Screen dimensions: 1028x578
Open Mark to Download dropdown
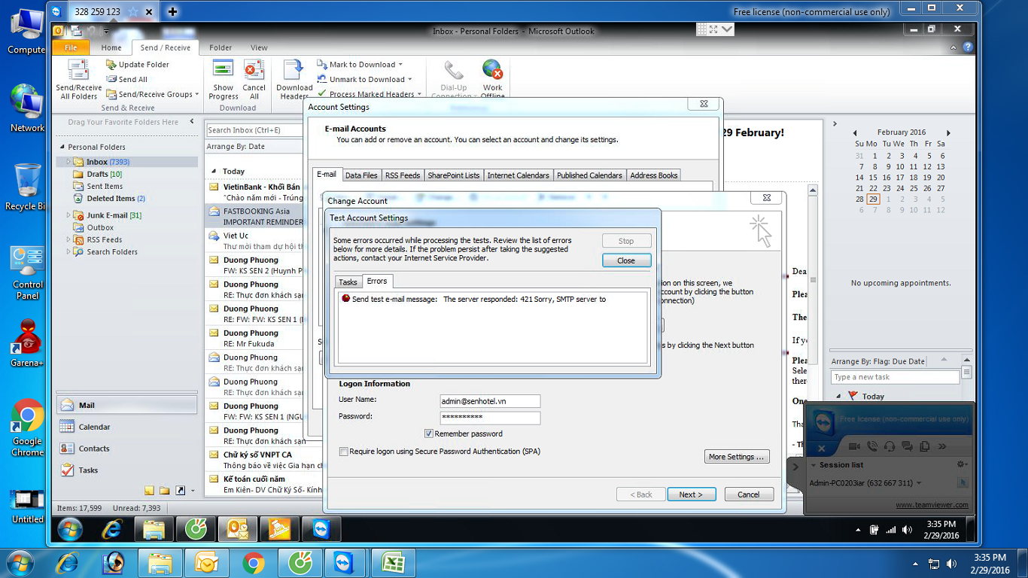tap(360, 65)
